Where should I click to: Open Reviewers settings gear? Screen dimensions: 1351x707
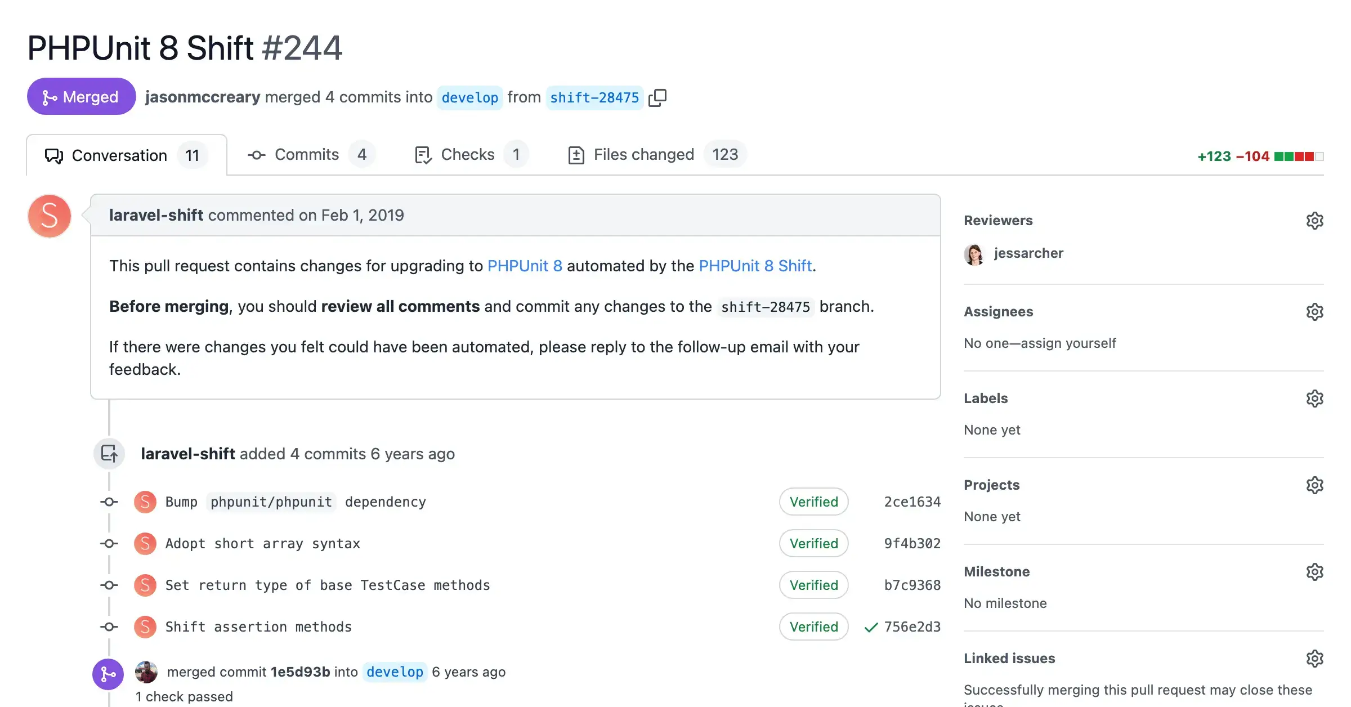tap(1315, 220)
